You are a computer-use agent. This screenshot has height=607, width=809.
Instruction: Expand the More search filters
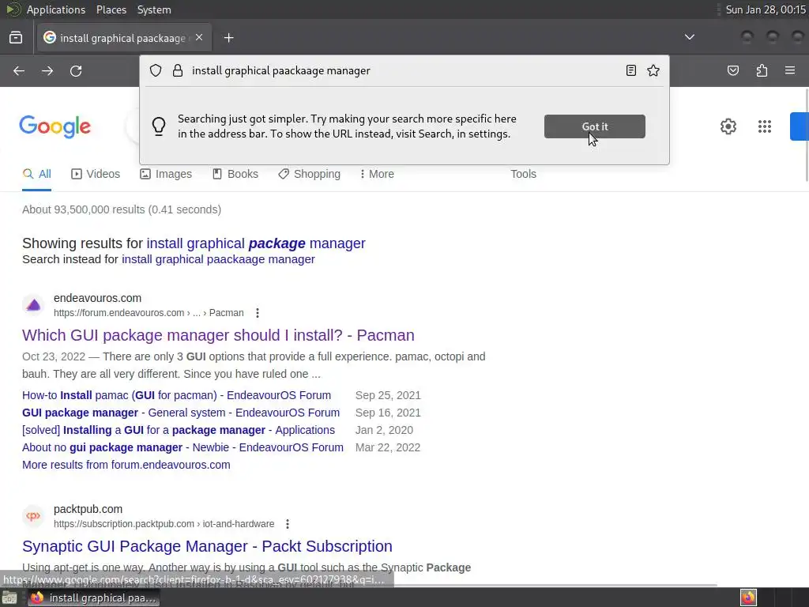(x=377, y=175)
